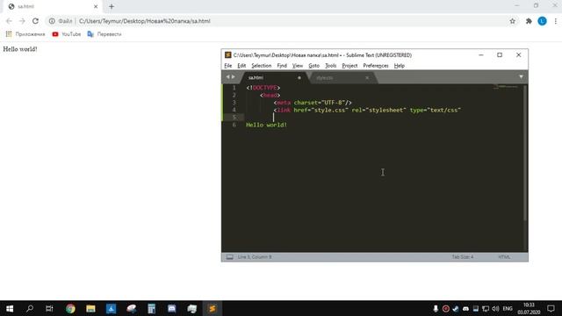This screenshot has height=316, width=562.
Task: Click Chrome forward button
Action: [22, 21]
